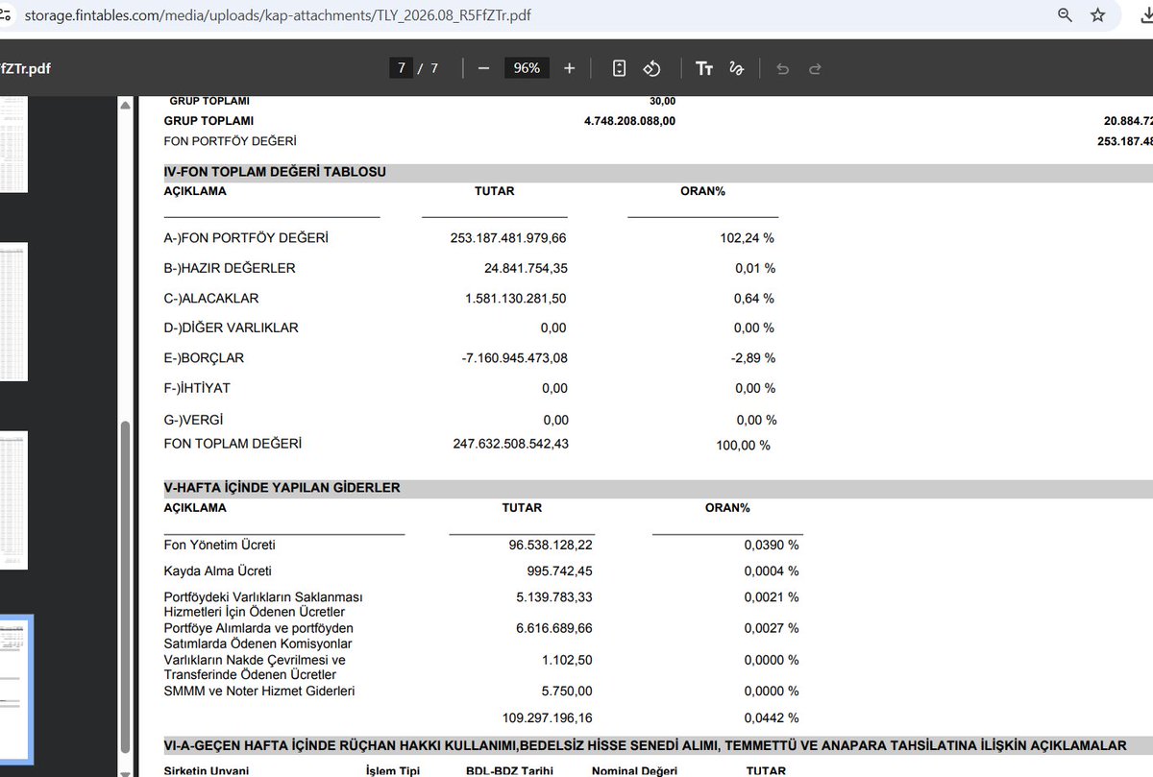Screen dimensions: 1153x777
Task: Click the page number field showing 7
Action: 401,68
